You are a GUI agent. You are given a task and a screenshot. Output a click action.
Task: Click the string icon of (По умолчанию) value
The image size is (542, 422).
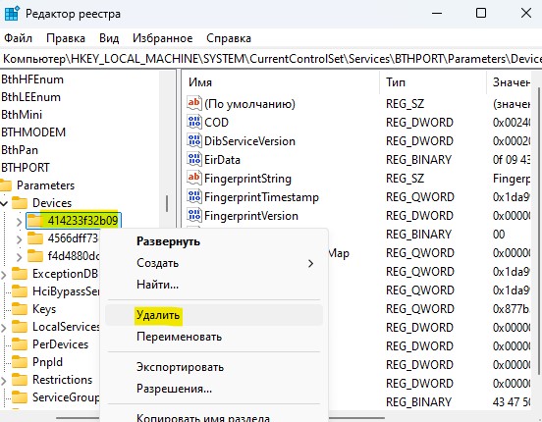click(x=193, y=103)
